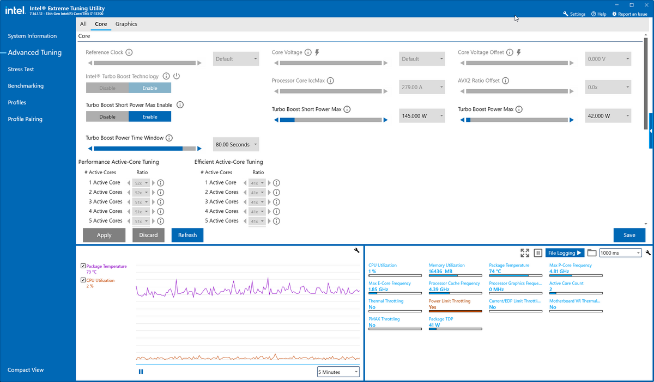Open log folder icon
This screenshot has height=382, width=654.
point(592,253)
